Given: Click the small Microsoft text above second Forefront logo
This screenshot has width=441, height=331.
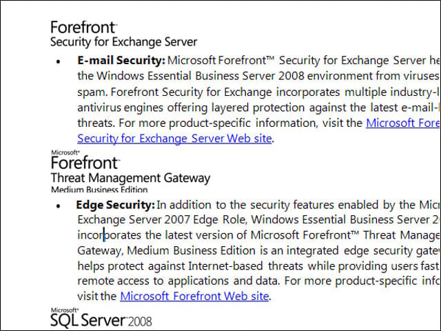Looking at the screenshot, I should [x=65, y=152].
